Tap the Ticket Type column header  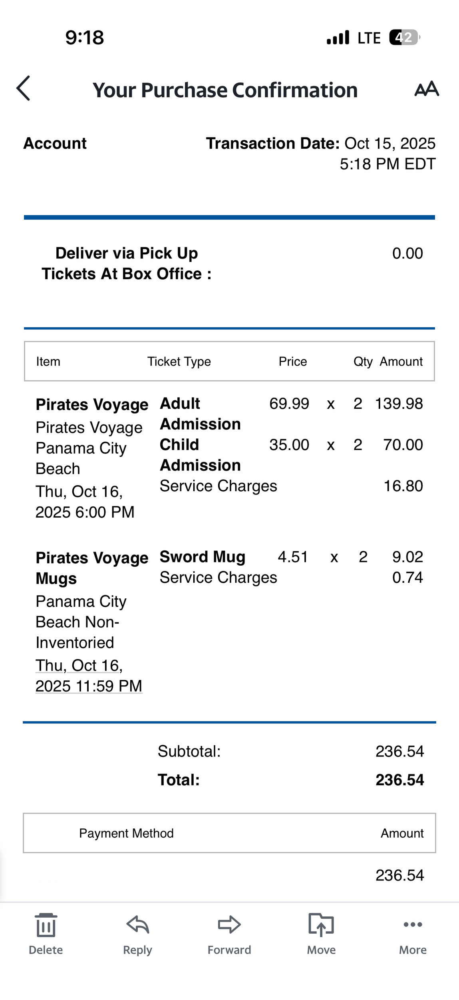pyautogui.click(x=179, y=362)
